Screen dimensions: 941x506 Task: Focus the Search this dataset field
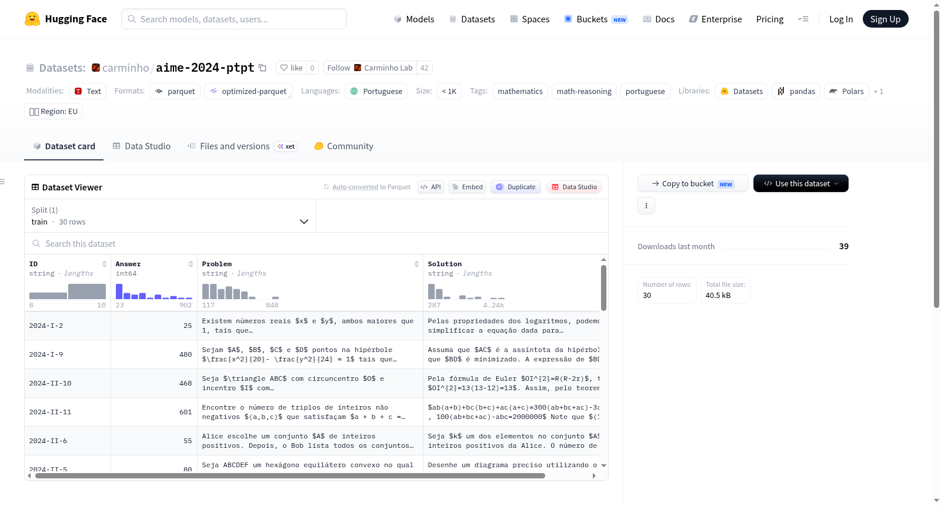point(316,243)
